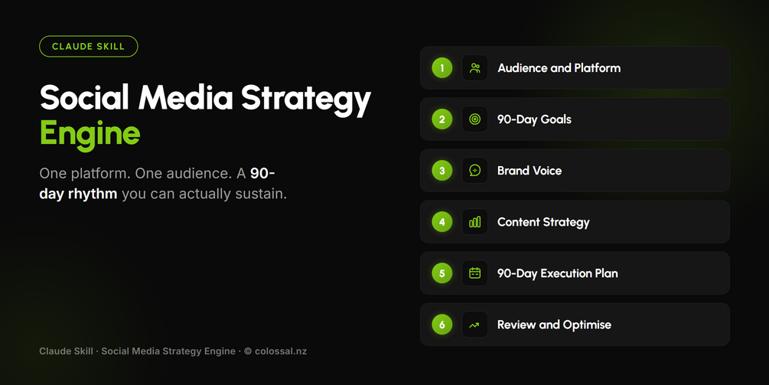Select the CLAUDE SKILL pill badge
769x385 pixels.
(x=89, y=47)
